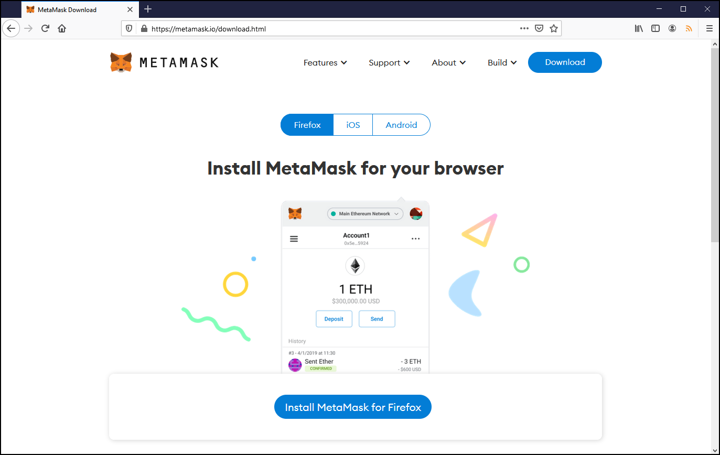Switch to the iOS platform tab
This screenshot has height=455, width=720.
pyautogui.click(x=353, y=125)
